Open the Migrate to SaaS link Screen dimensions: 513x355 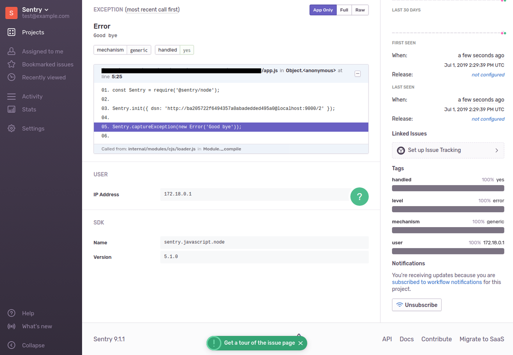(482, 339)
